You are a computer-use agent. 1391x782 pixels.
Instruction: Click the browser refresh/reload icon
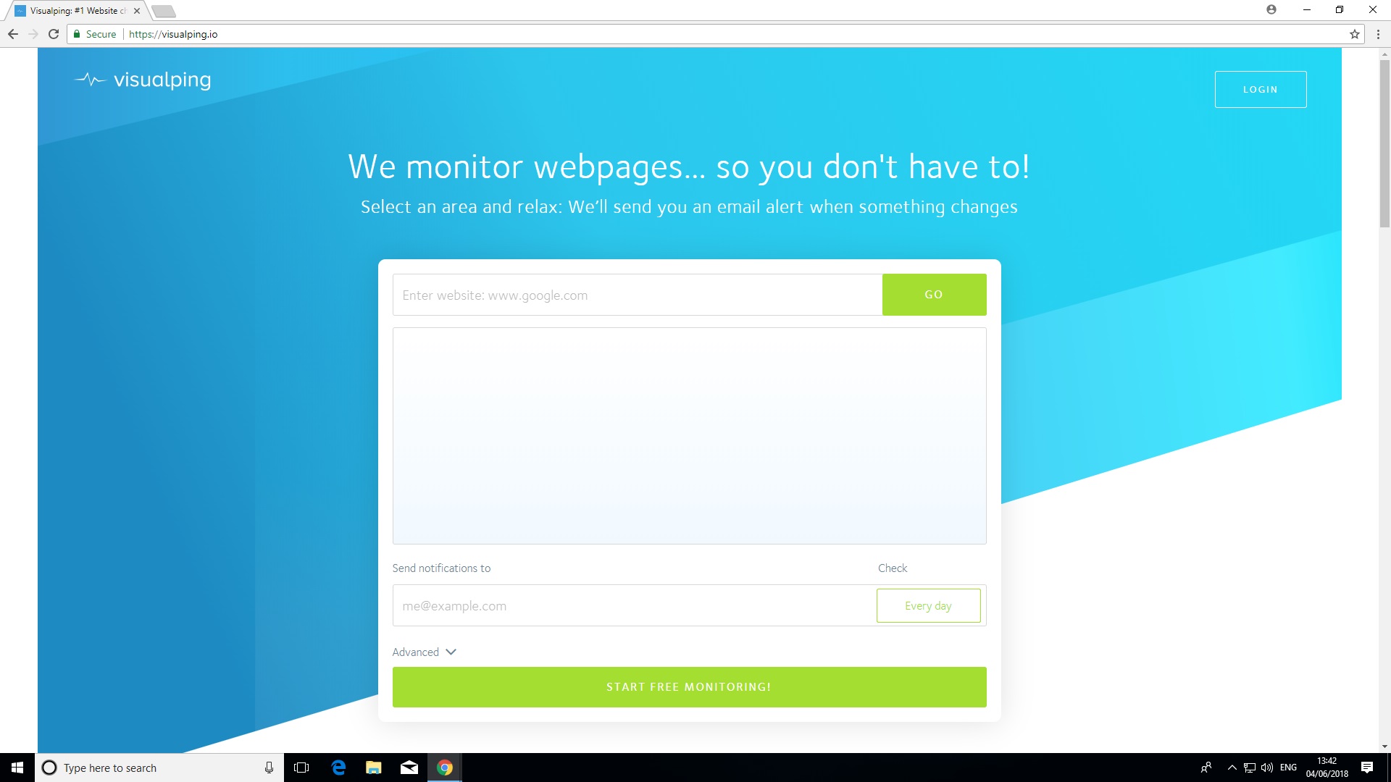54,34
